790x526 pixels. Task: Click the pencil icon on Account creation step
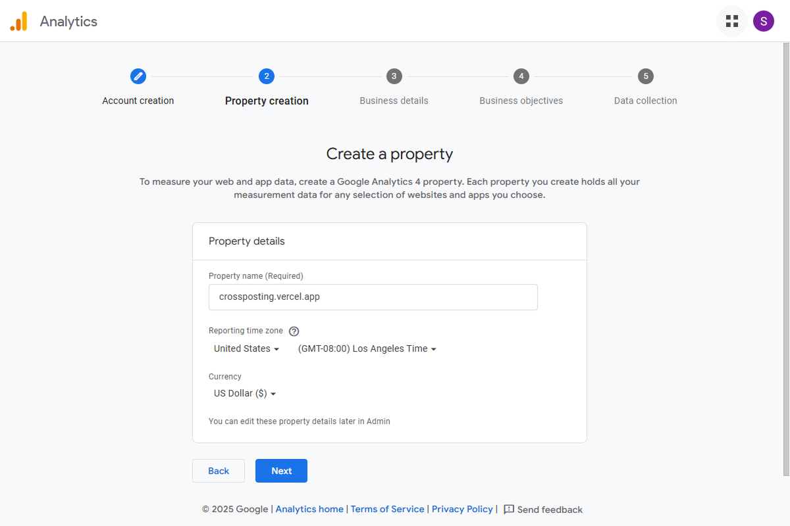pos(138,76)
